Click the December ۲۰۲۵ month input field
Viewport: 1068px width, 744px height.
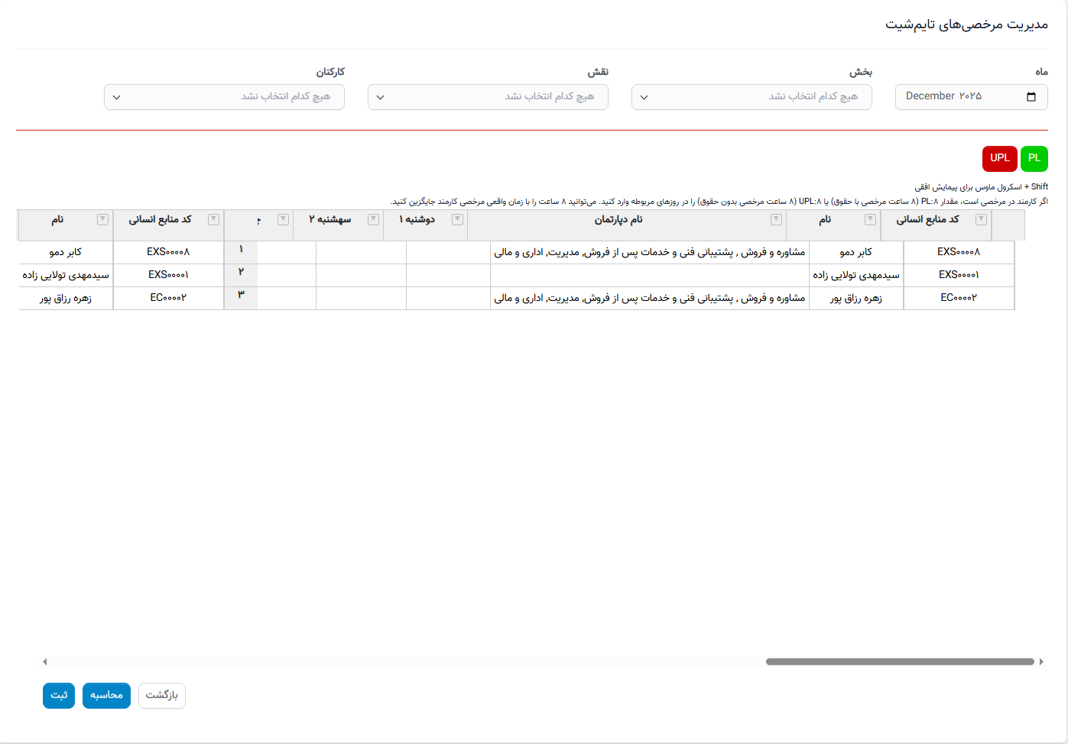coord(972,97)
